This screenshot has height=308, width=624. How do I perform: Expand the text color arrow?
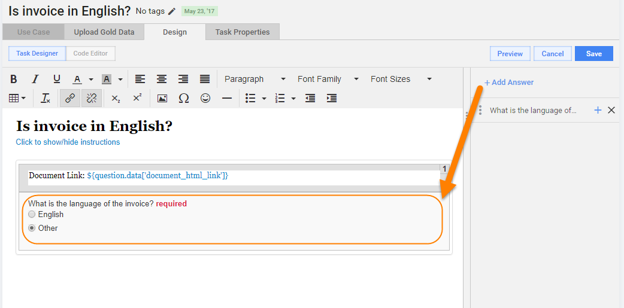point(91,79)
